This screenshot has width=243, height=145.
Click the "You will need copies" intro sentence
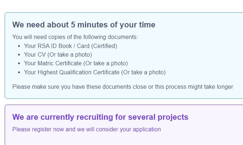(x=75, y=37)
